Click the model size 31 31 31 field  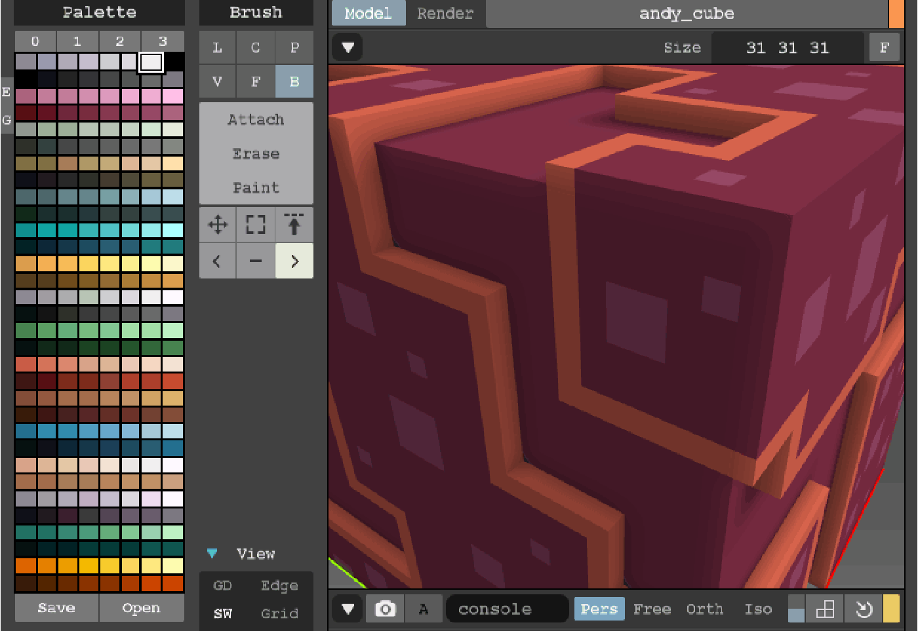pos(788,47)
